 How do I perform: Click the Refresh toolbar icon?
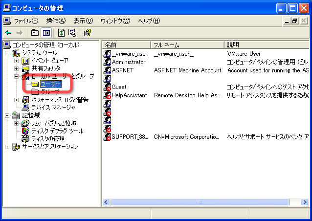tap(61, 33)
